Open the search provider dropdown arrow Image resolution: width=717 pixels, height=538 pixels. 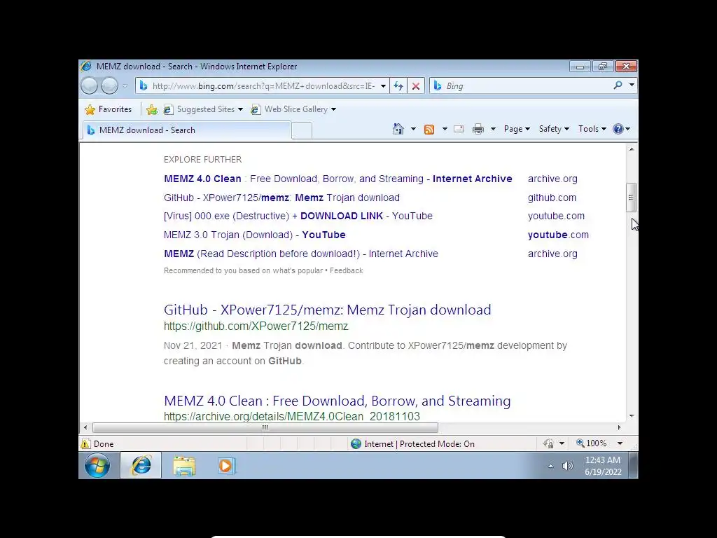632,85
